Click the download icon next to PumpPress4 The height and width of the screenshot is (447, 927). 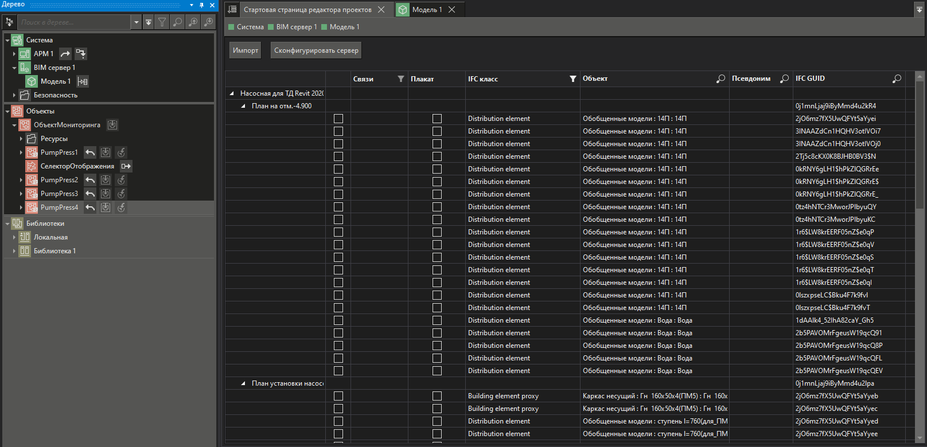click(106, 207)
